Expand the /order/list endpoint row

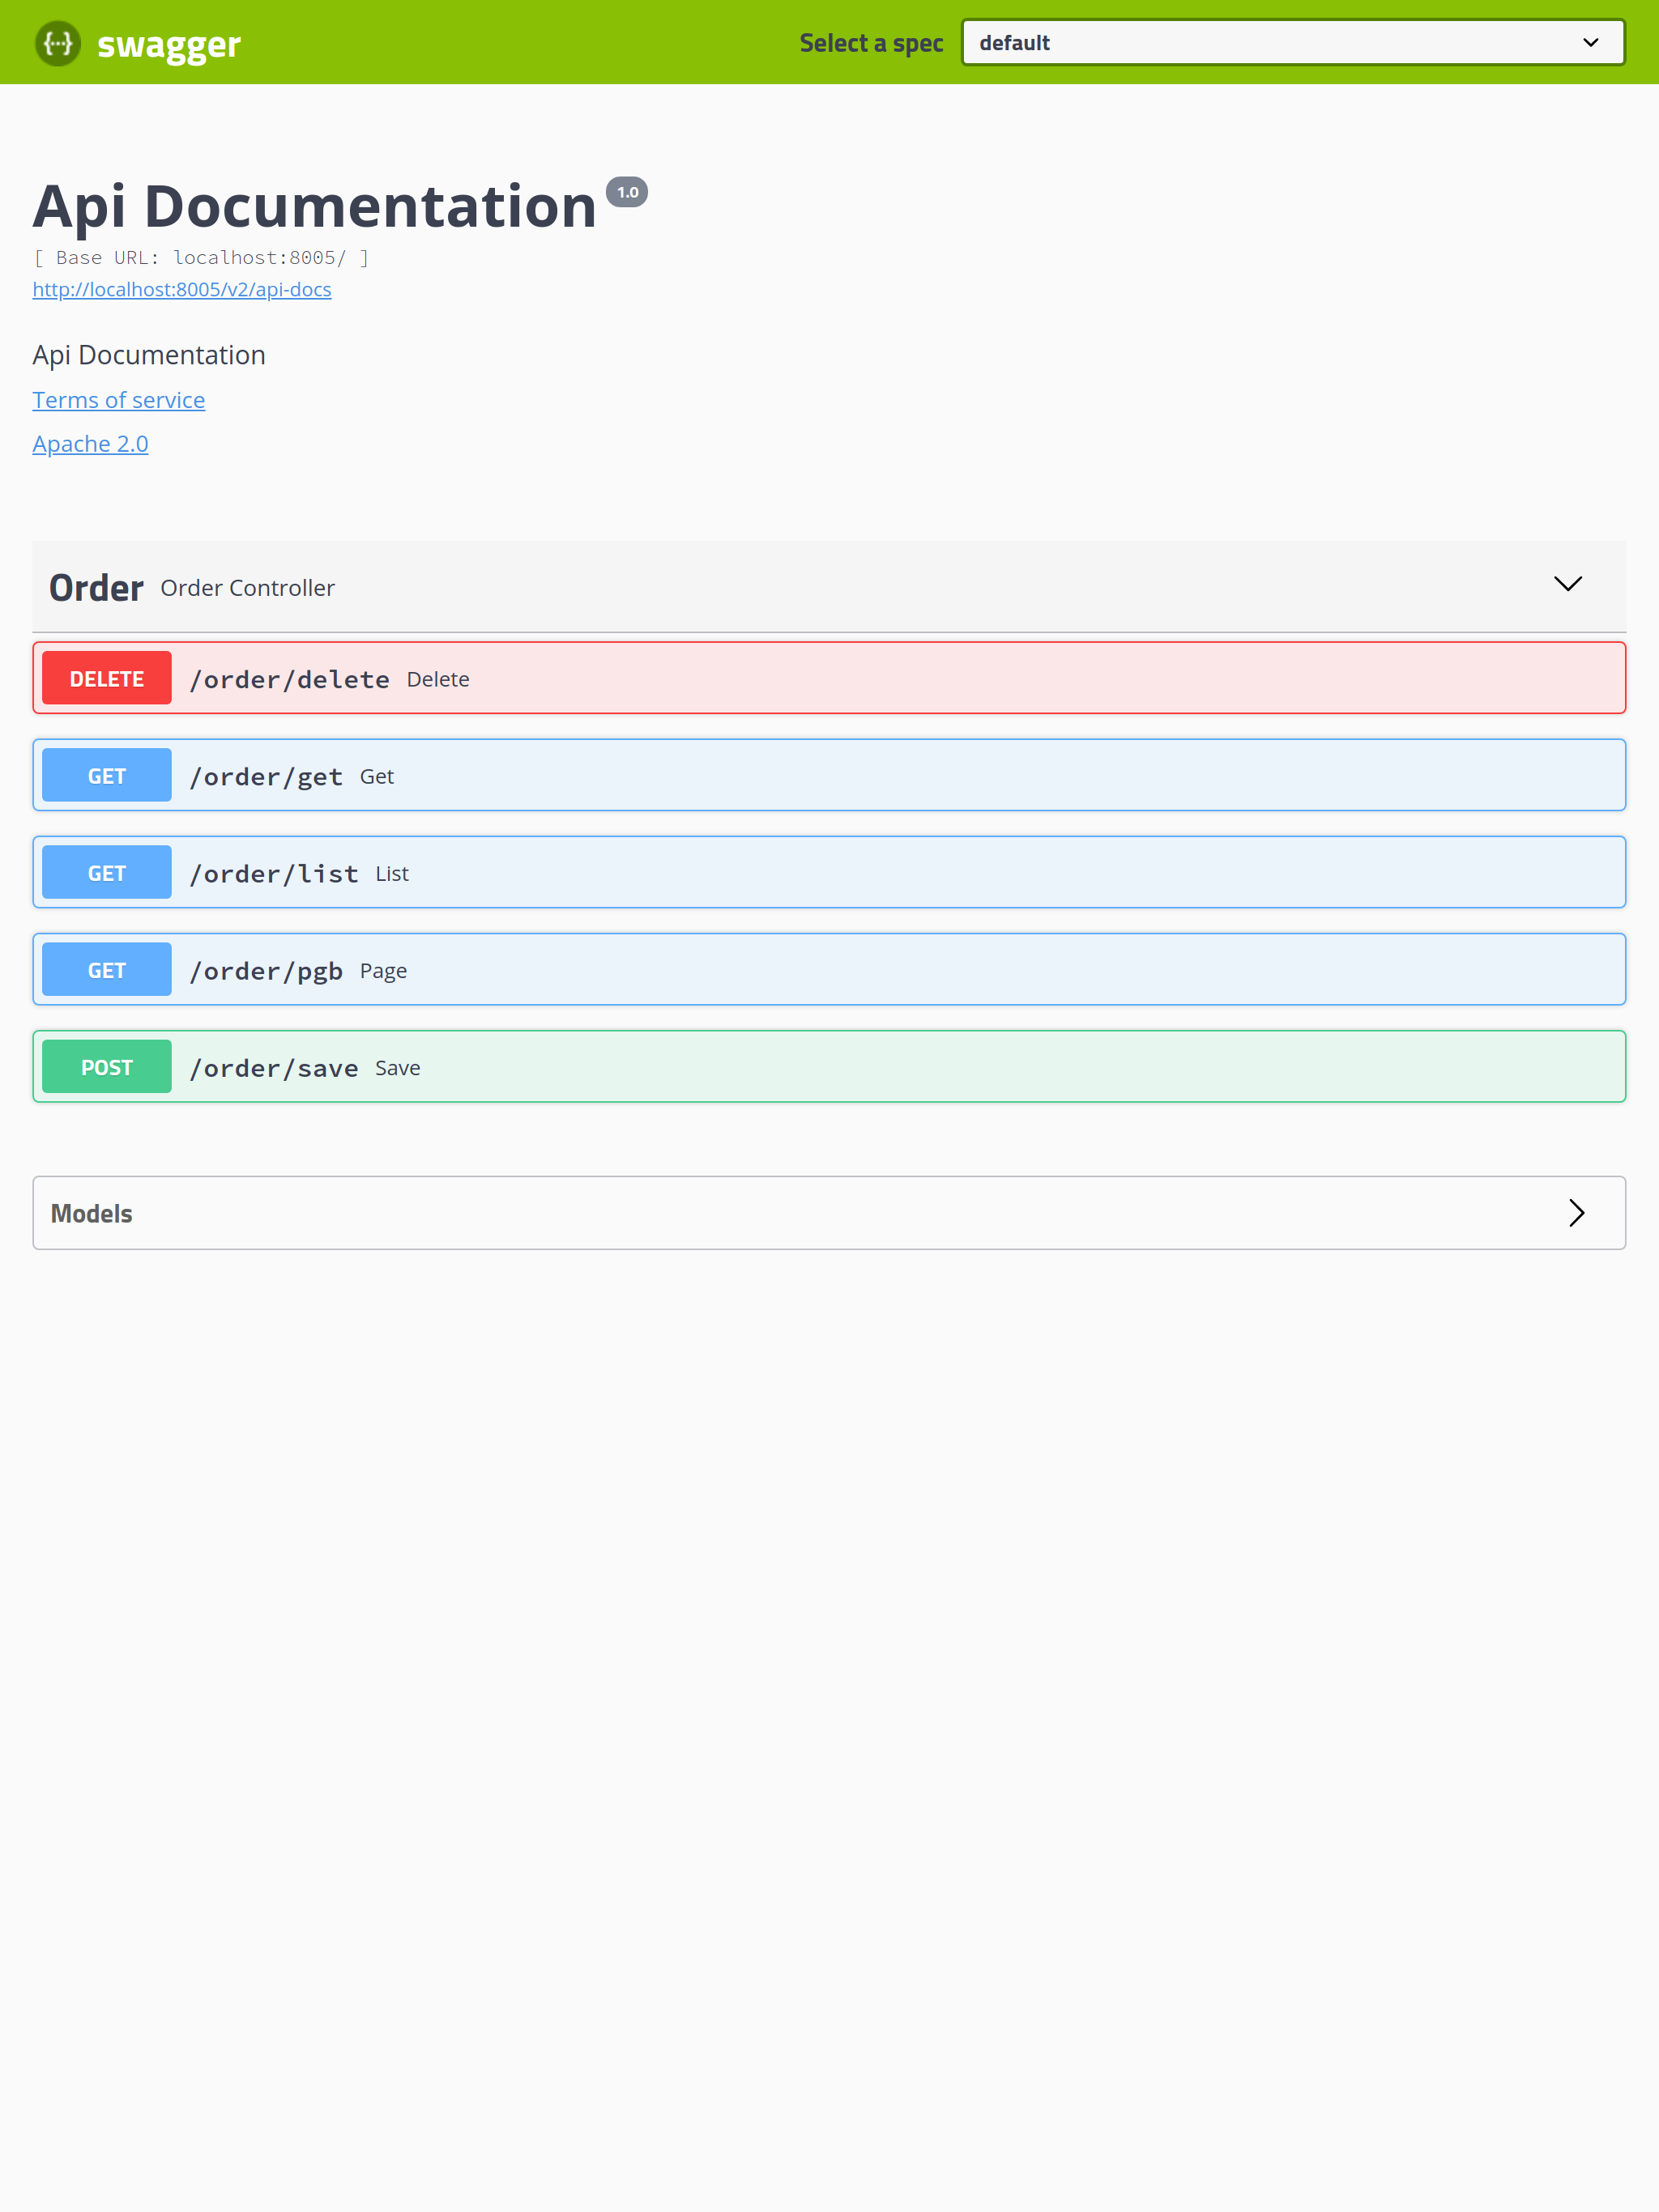tap(273, 874)
